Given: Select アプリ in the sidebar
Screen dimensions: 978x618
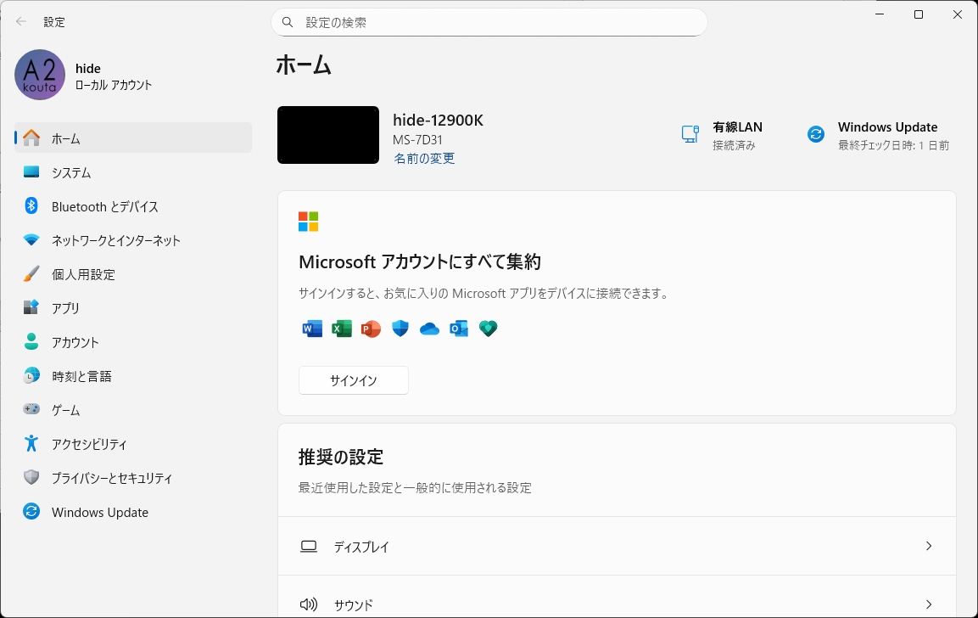Looking at the screenshot, I should [133, 308].
